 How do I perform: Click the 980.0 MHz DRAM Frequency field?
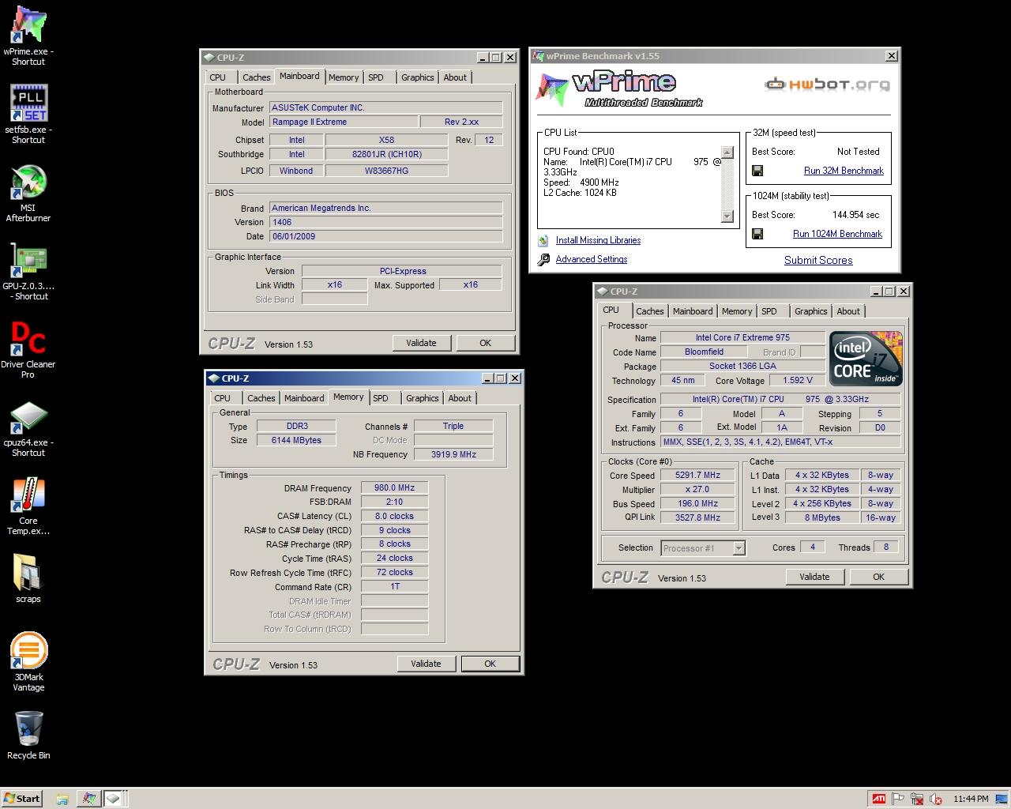click(x=394, y=487)
